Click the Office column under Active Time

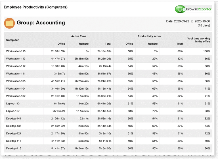click(61, 44)
